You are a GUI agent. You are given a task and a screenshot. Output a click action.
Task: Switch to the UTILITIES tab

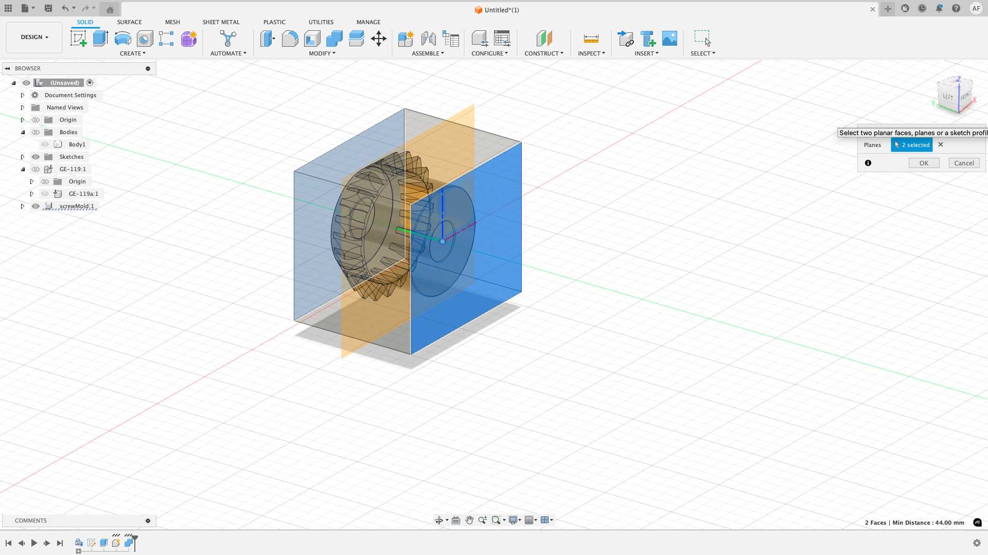tap(321, 22)
